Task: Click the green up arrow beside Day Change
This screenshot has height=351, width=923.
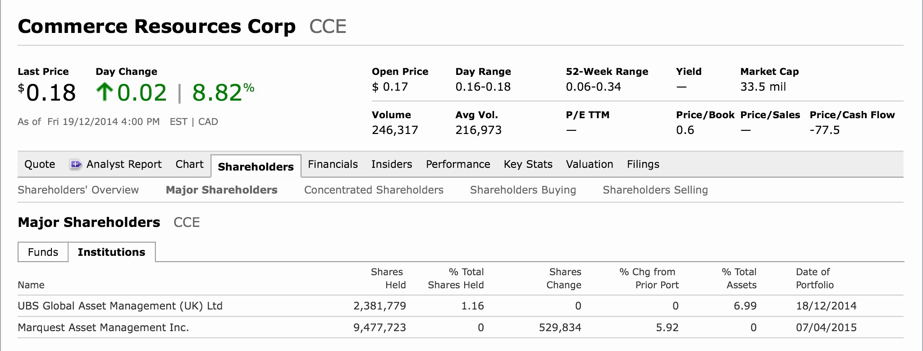Action: pos(105,92)
